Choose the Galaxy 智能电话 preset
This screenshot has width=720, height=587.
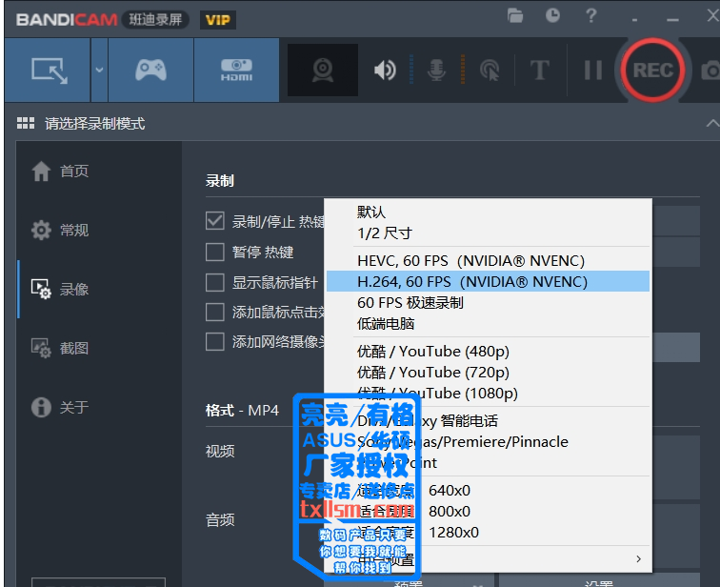[488, 421]
